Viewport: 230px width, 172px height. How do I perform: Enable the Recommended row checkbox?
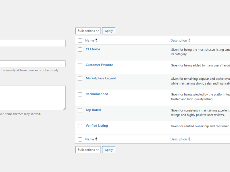click(80, 94)
